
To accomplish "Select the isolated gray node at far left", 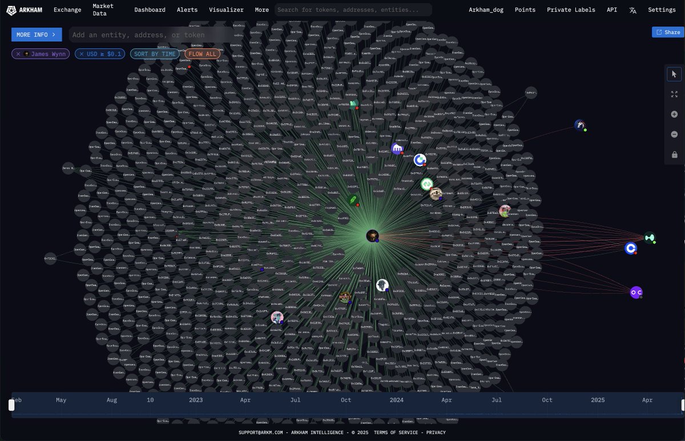I will (x=50, y=258).
